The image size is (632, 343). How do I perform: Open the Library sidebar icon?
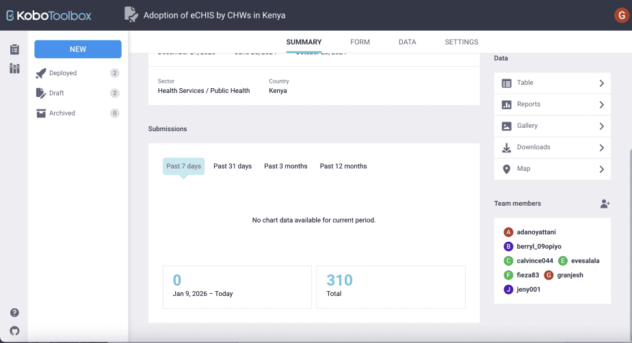click(14, 68)
